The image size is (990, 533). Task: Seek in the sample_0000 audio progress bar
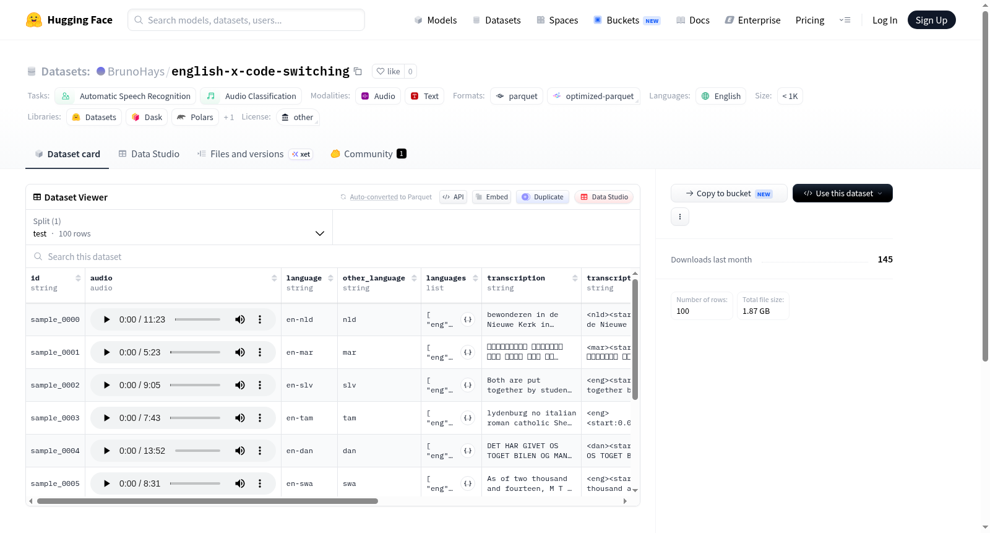point(197,319)
